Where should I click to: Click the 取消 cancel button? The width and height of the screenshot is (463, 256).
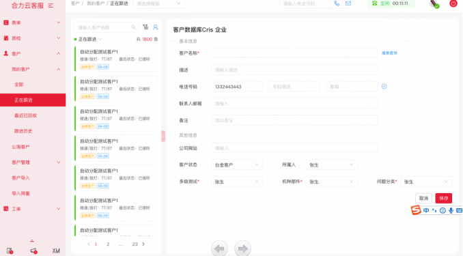(x=423, y=198)
